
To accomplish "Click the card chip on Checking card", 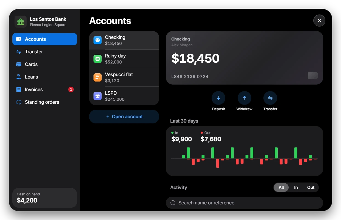I will [x=313, y=76].
